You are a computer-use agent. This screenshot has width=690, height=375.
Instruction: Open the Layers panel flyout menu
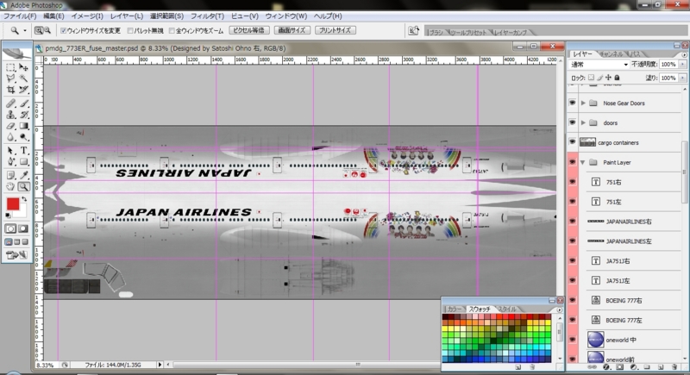684,54
